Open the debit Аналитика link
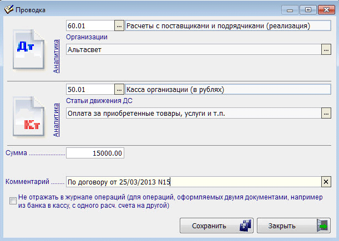339x241 pixels. point(56,56)
